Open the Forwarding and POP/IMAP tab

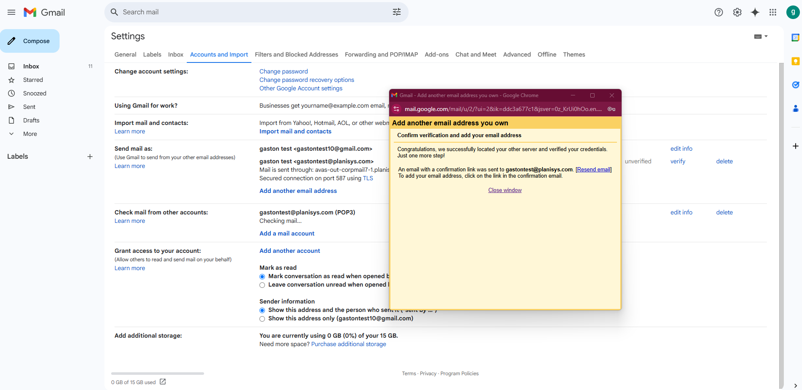(x=381, y=54)
